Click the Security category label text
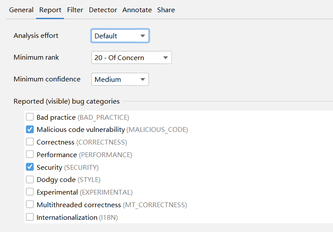The width and height of the screenshot is (333, 232). click(50, 167)
